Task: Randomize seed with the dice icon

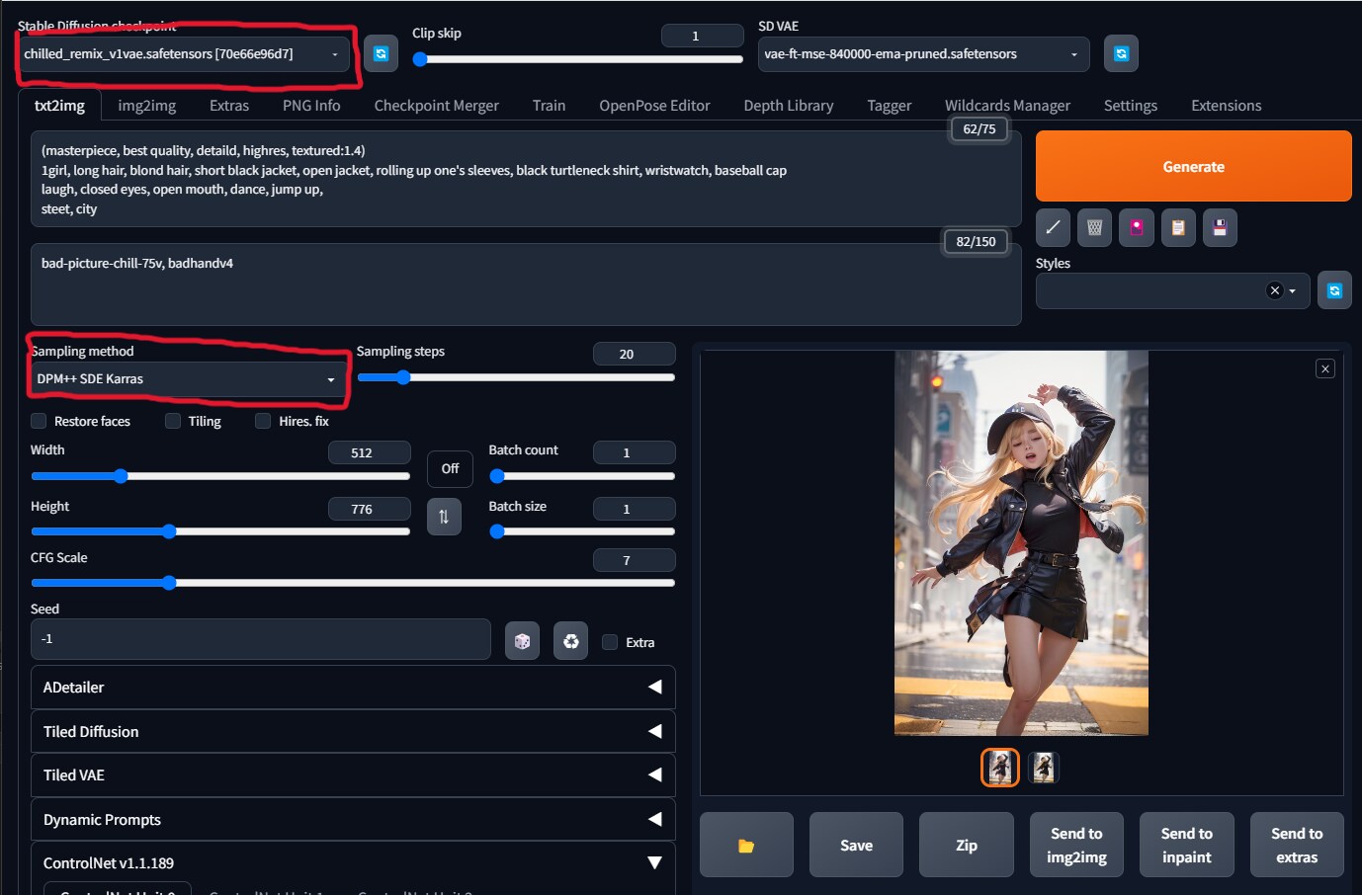Action: click(x=522, y=641)
